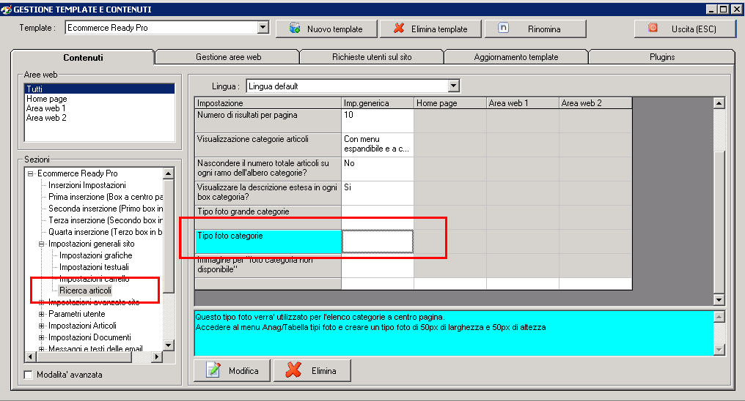Viewport: 745px width, 401px height.
Task: Click the settings grid scroll-up arrow
Action: click(719, 103)
